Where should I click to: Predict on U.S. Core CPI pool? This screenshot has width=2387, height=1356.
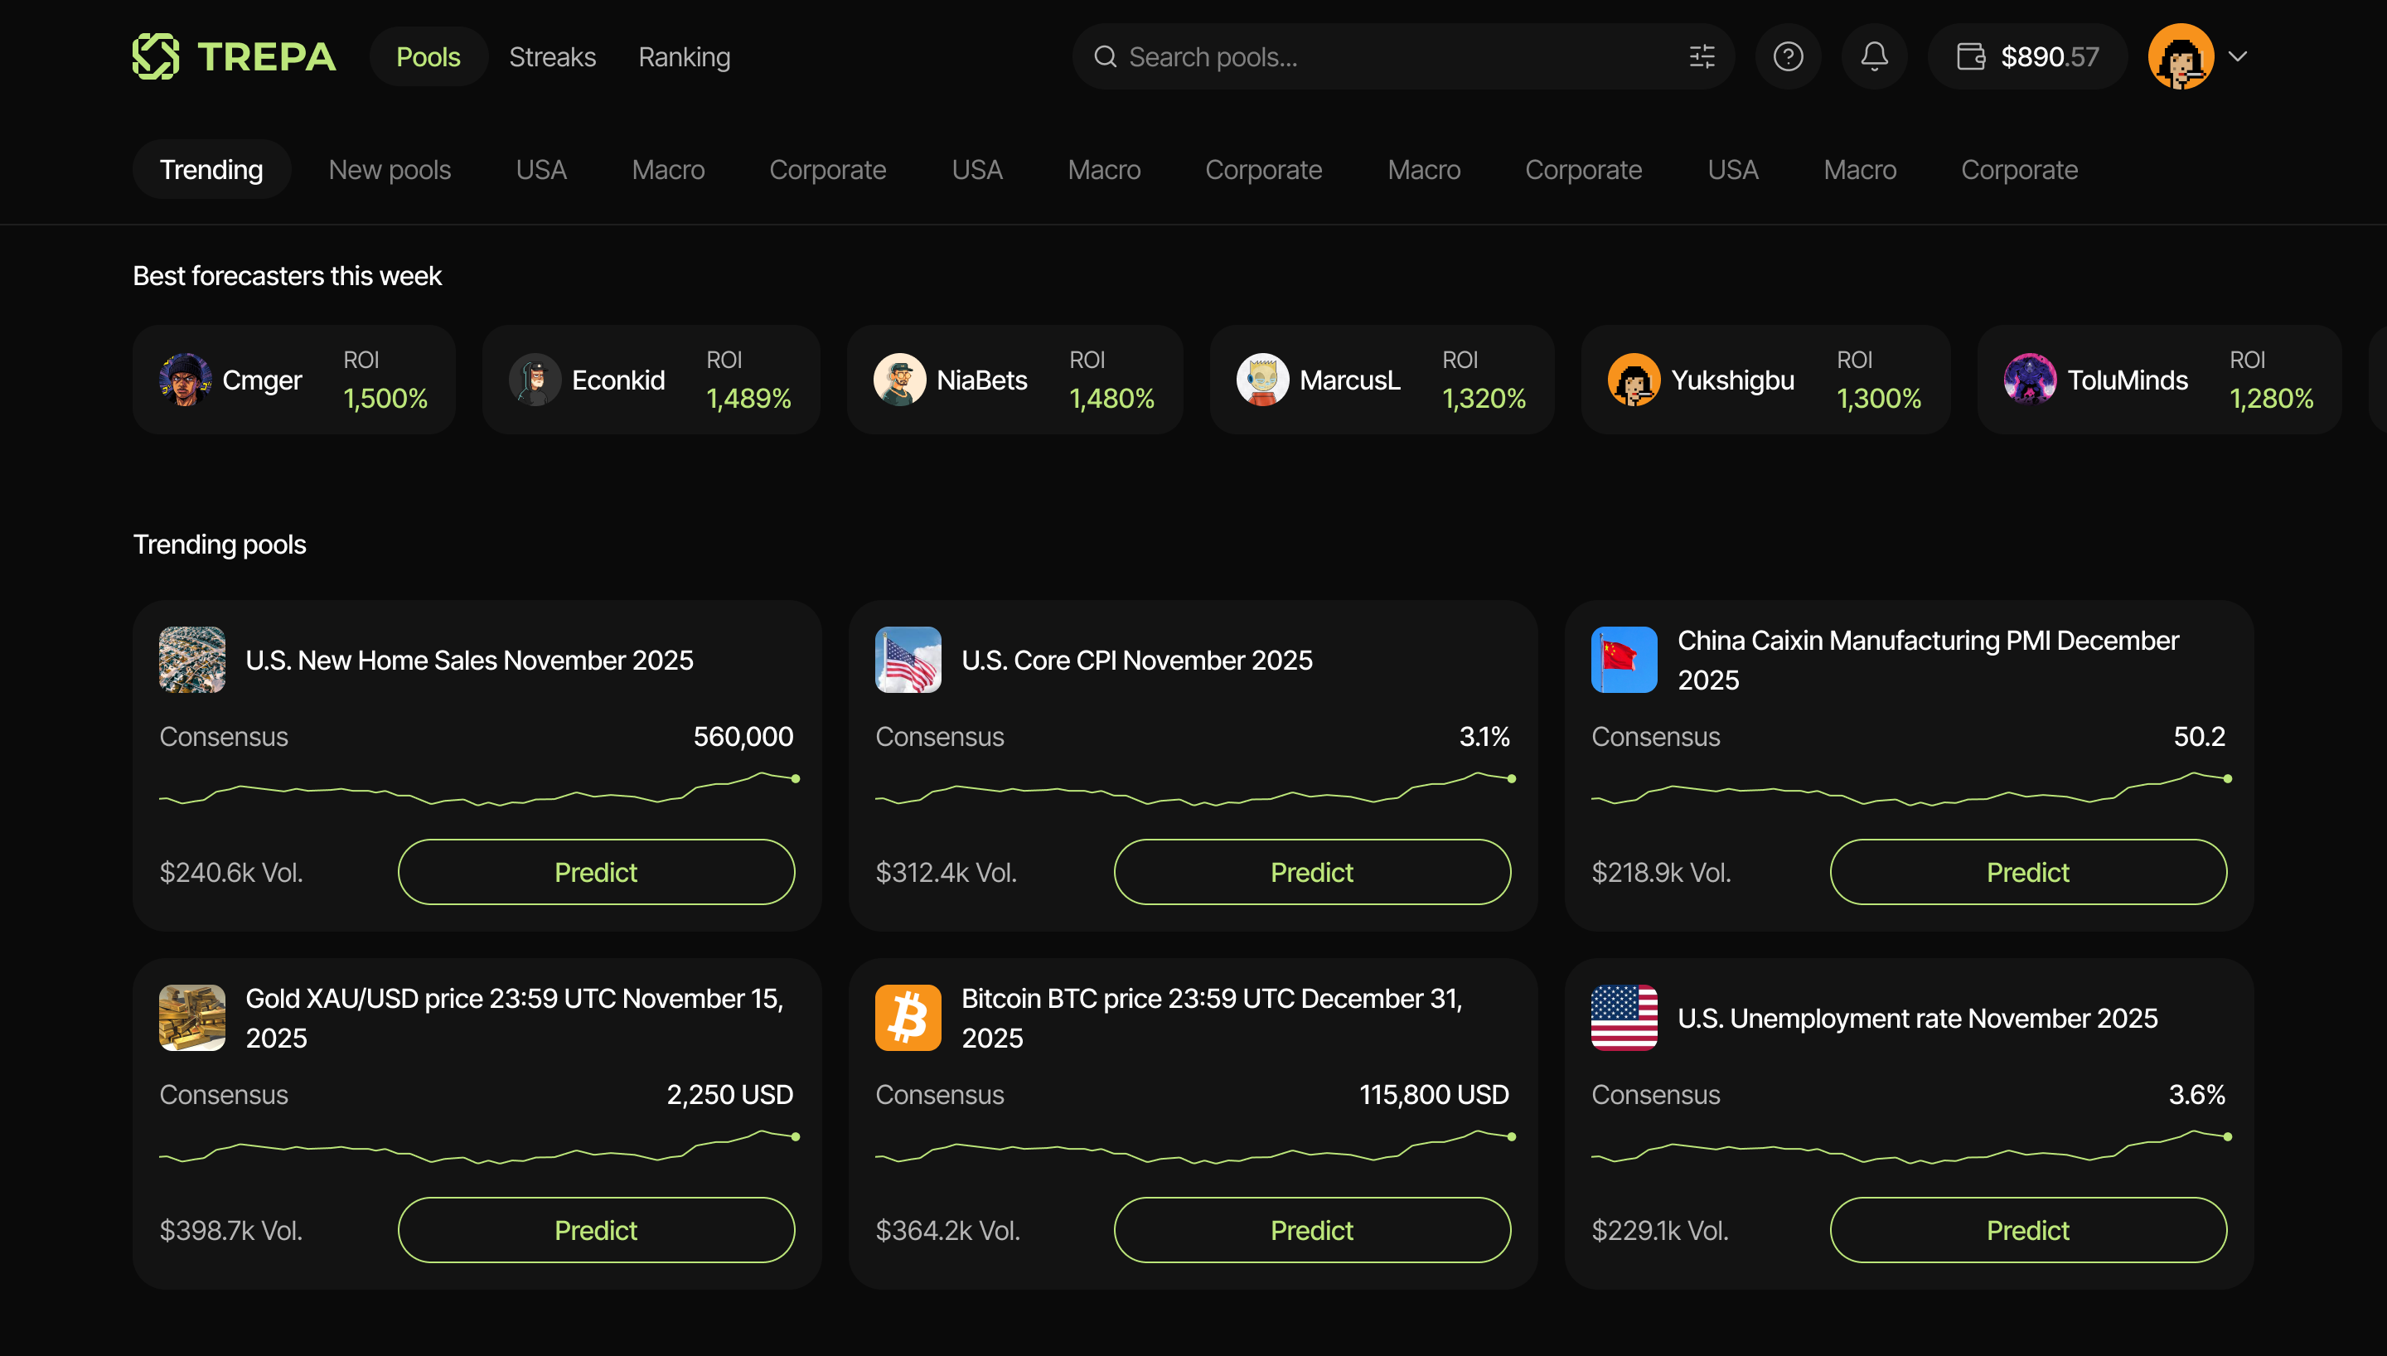[x=1312, y=872]
